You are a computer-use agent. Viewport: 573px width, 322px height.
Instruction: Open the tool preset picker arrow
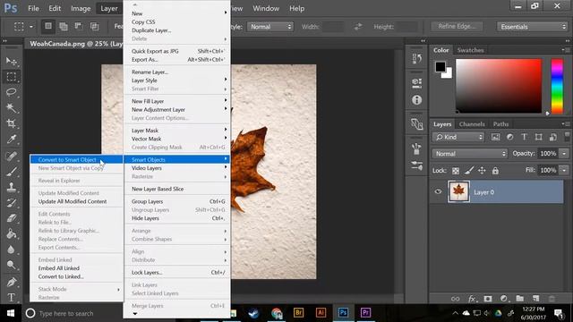coord(31,27)
